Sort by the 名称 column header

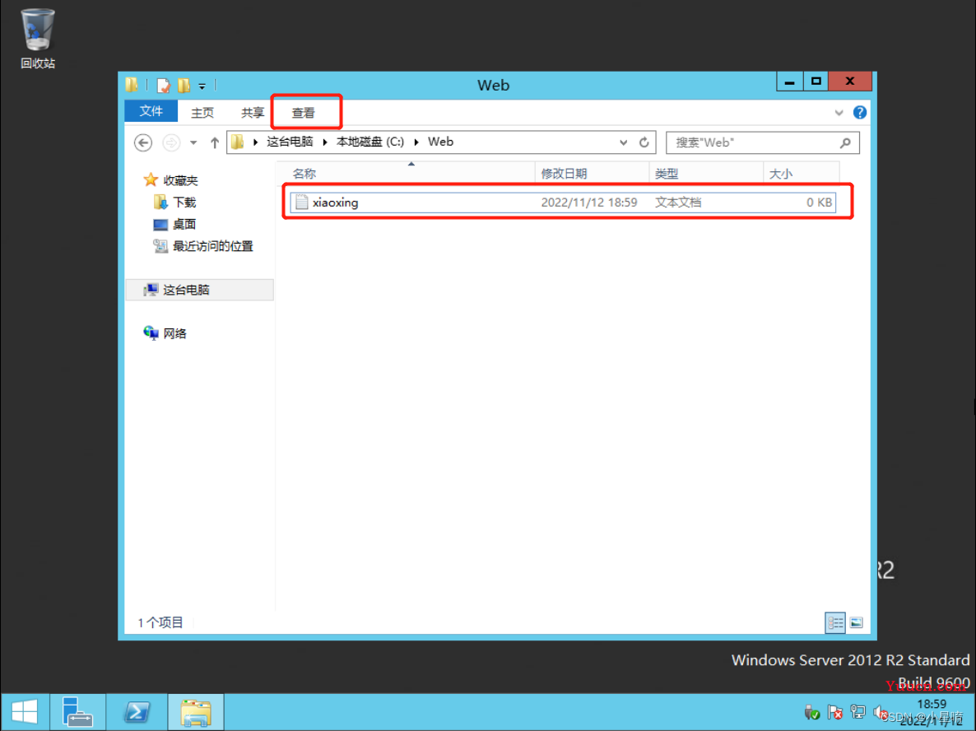coord(406,174)
